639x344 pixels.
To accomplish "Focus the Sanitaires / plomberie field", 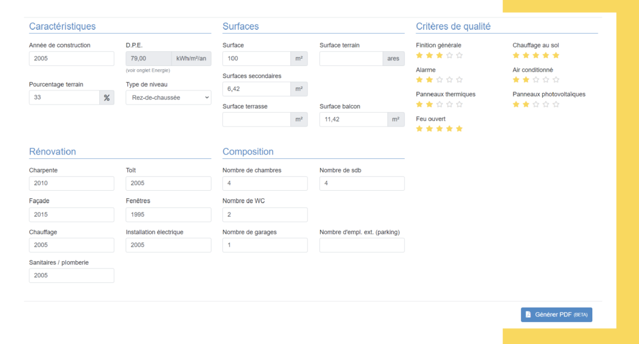I will coord(71,276).
